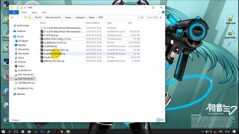Open address bar history dropdown
Screen dimensions: 239x134
[139, 17]
